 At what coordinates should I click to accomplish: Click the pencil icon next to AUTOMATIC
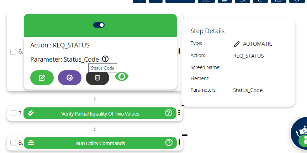pyautogui.click(x=237, y=44)
